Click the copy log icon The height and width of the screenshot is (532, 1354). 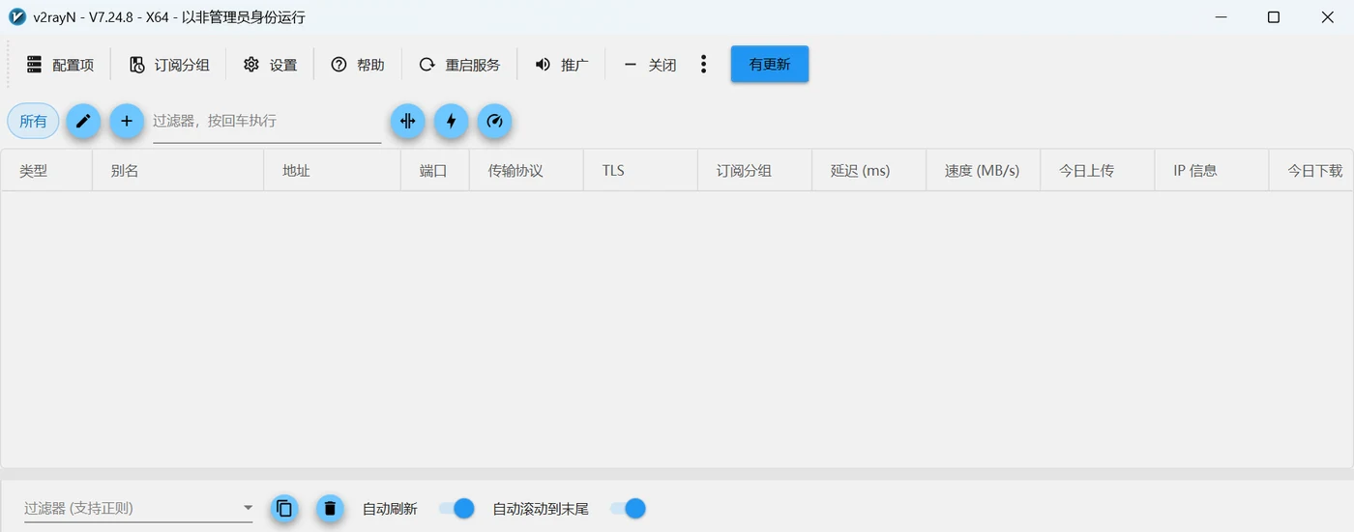point(284,508)
